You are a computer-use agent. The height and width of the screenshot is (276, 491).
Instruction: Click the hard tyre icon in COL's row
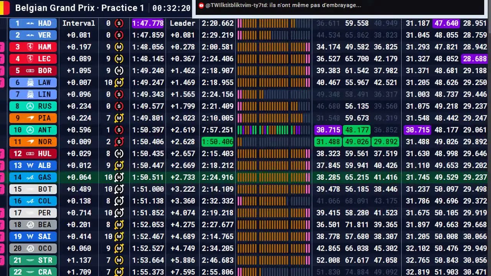click(x=119, y=201)
